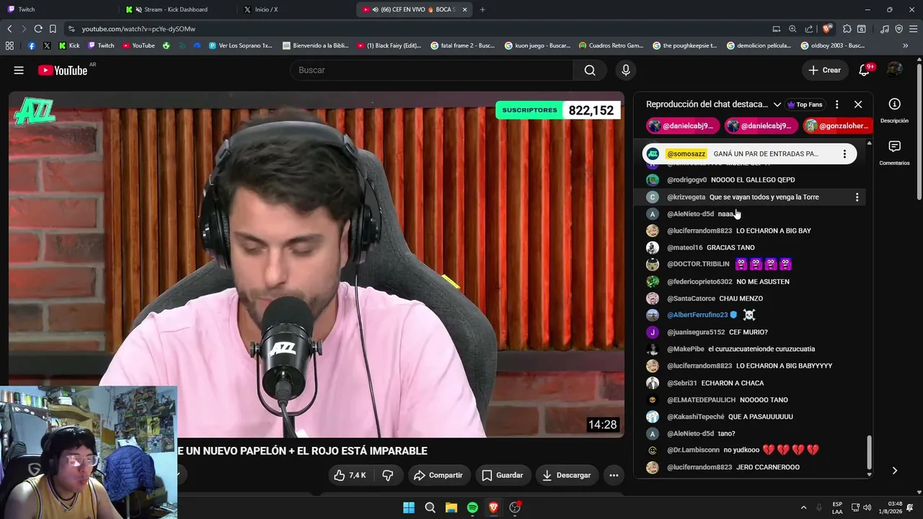
Task: Reload the page in browser toolbar
Action: pyautogui.click(x=38, y=29)
